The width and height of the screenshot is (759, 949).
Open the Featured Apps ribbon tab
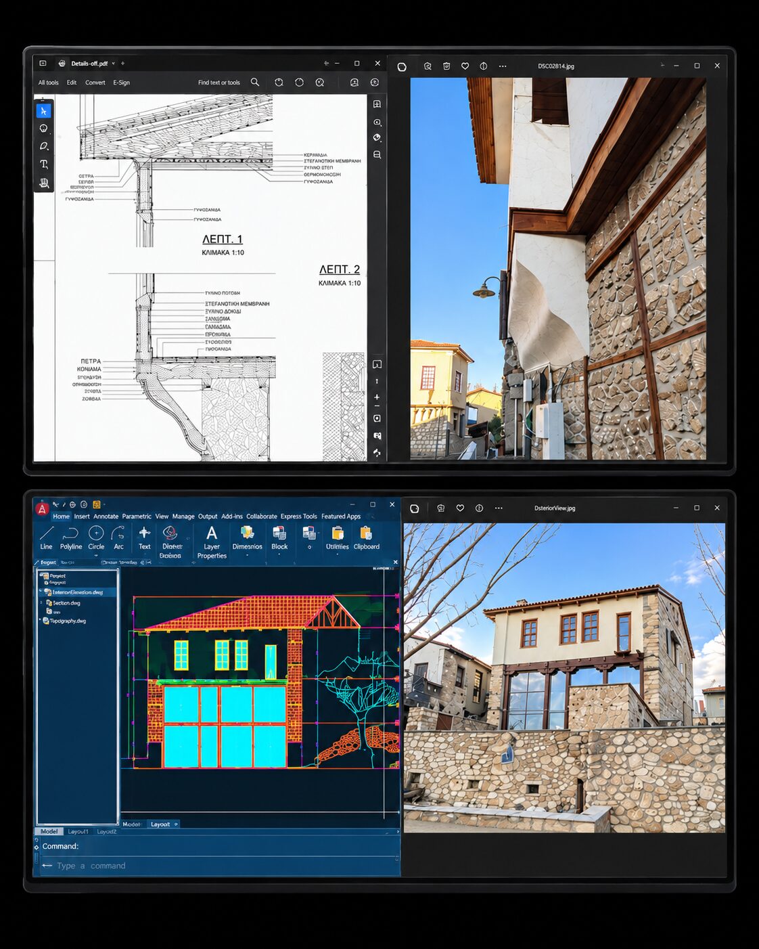(x=341, y=516)
